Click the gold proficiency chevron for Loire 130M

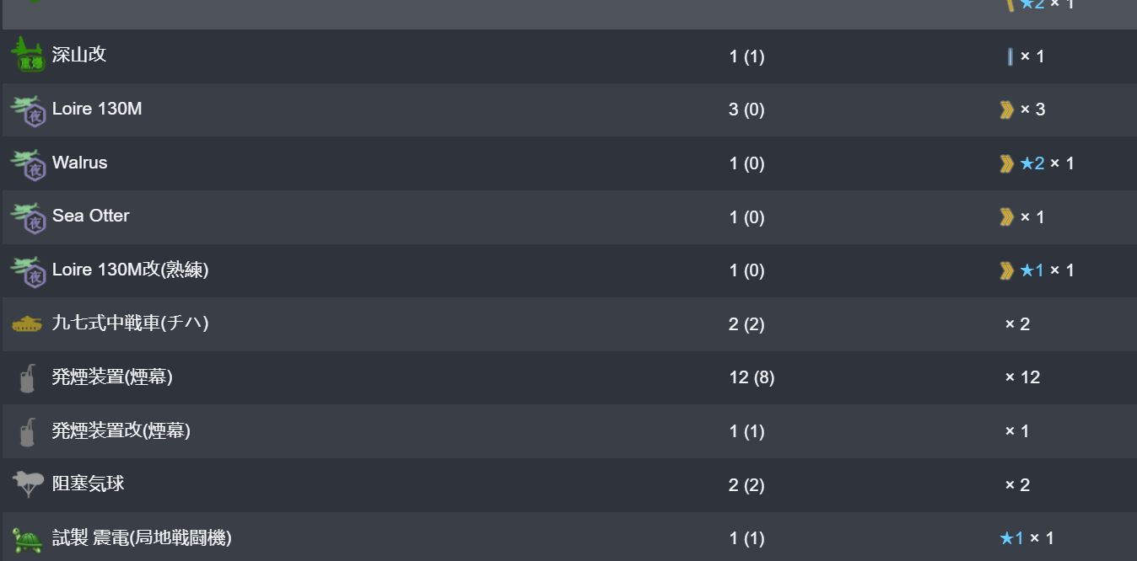click(1006, 110)
